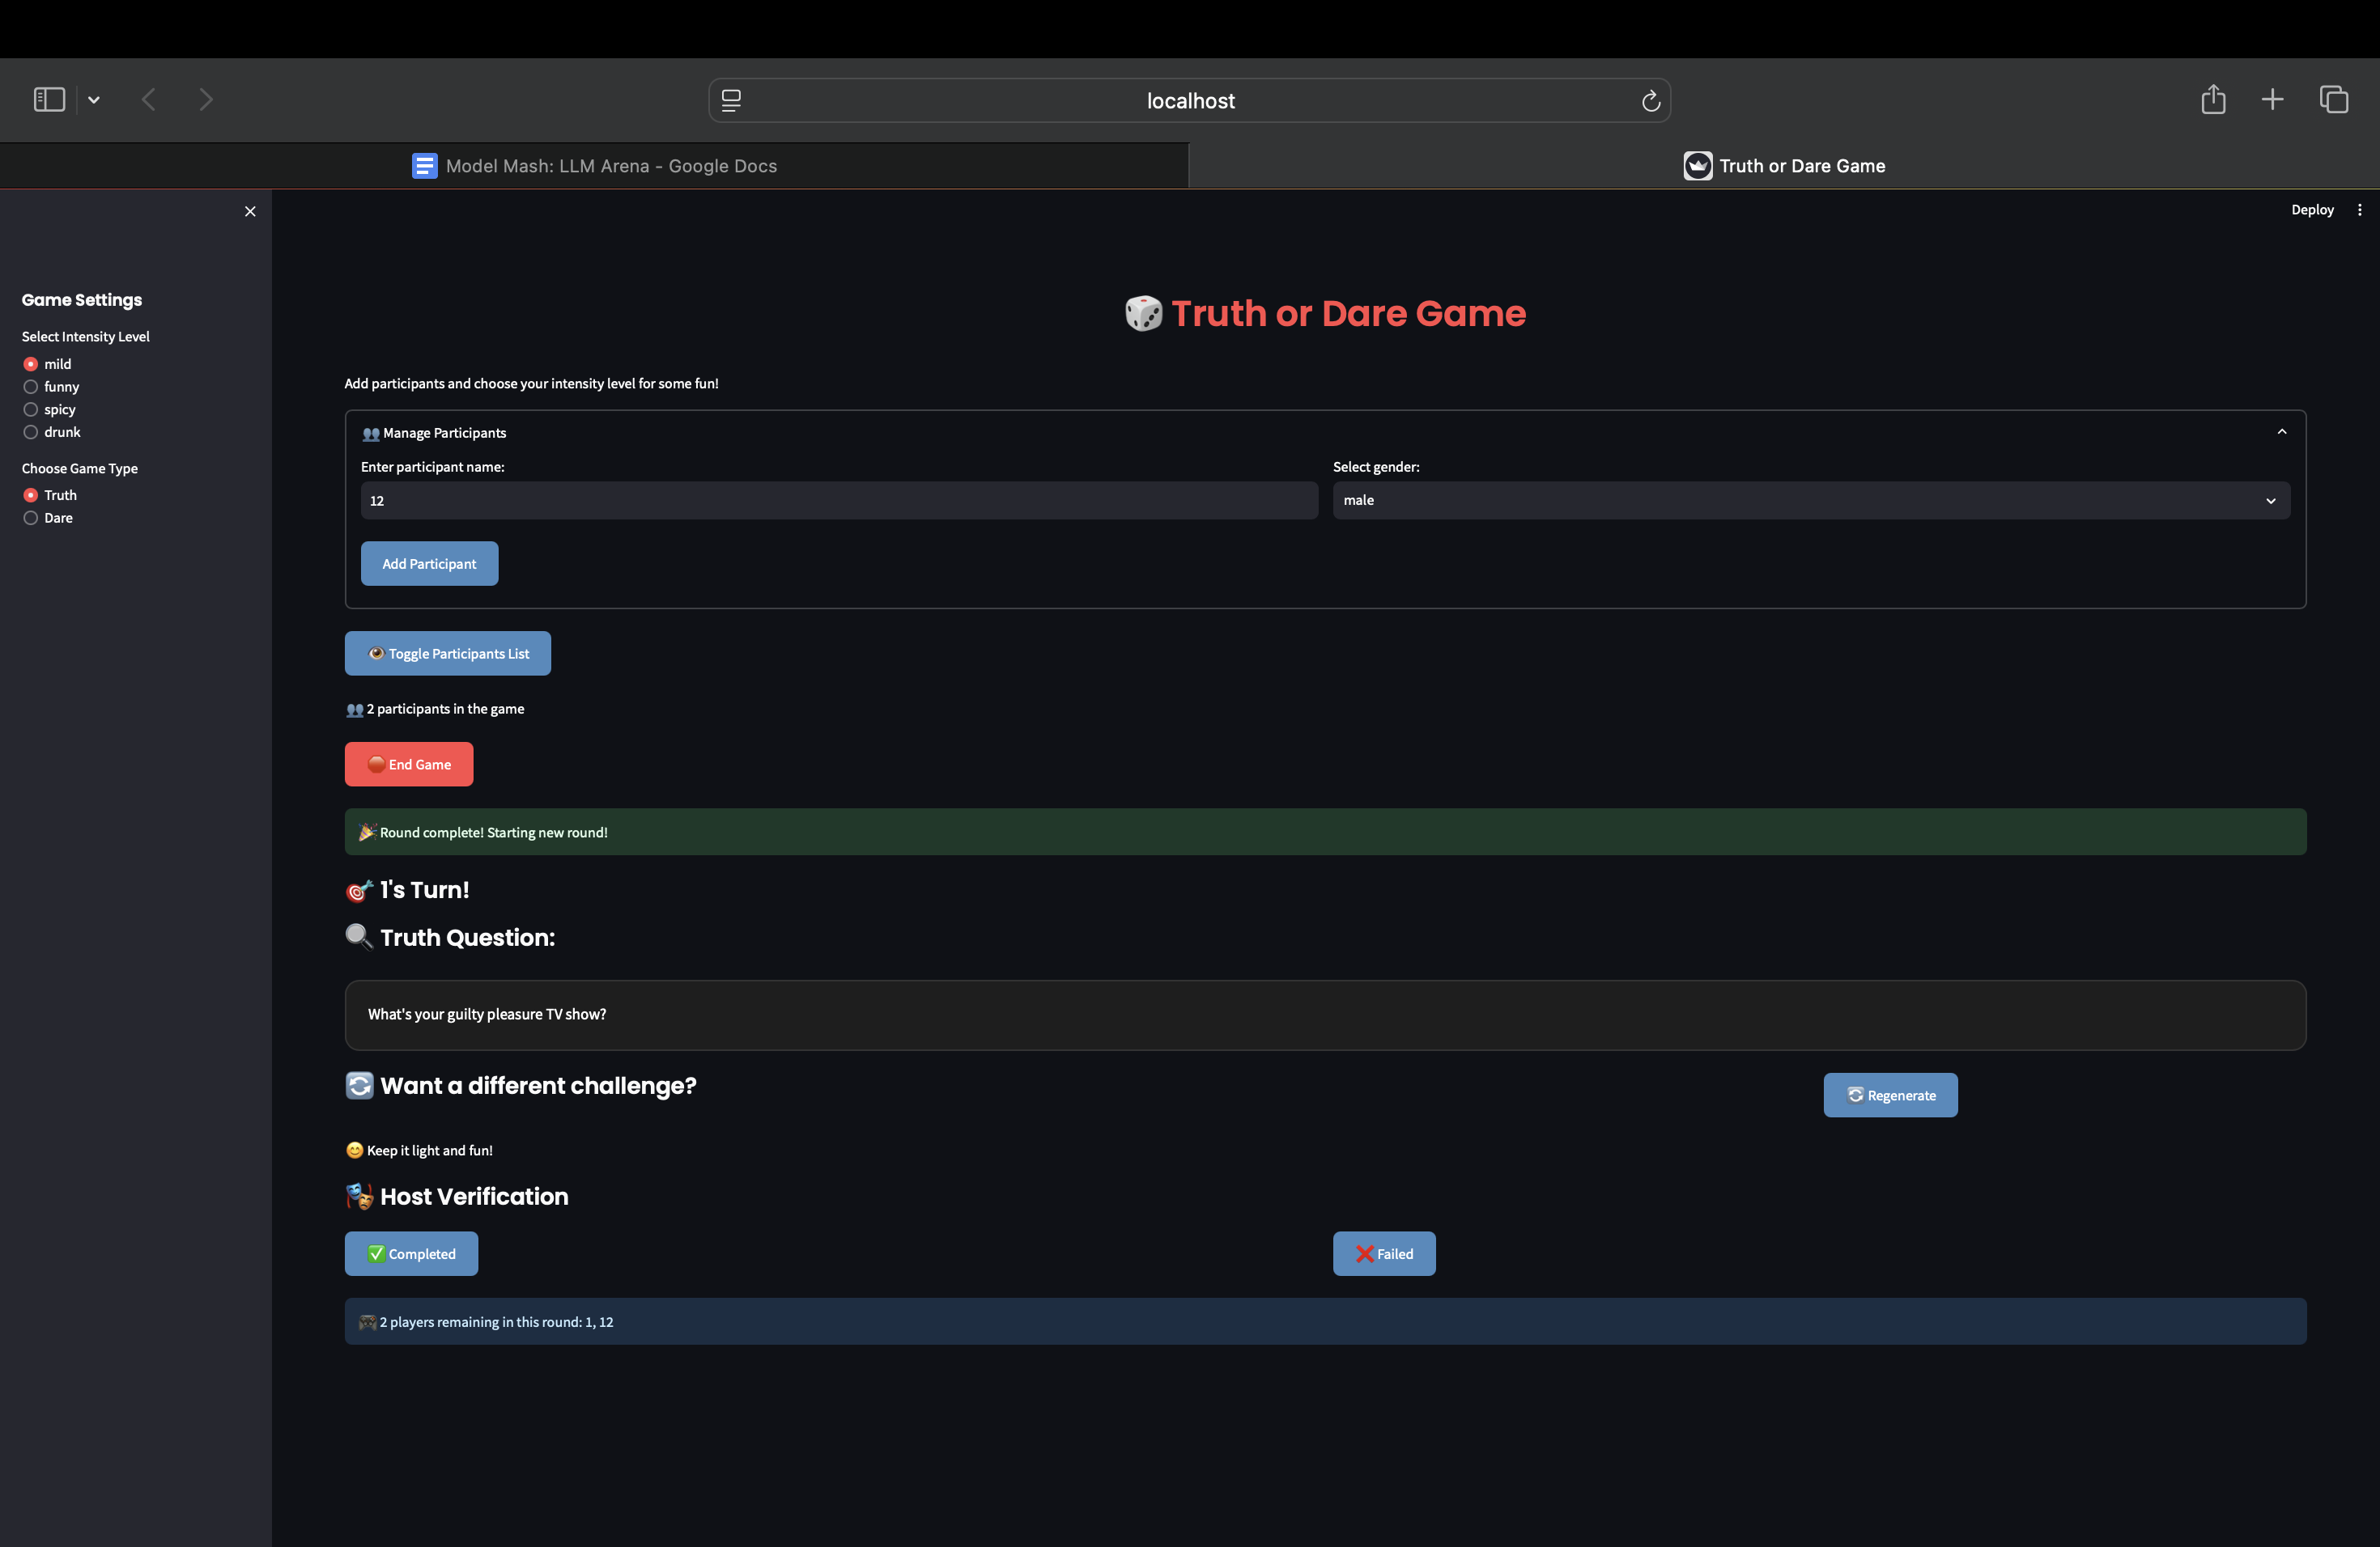Close the Game Settings sidebar panel
Image resolution: width=2380 pixels, height=1547 pixels.
pos(250,211)
